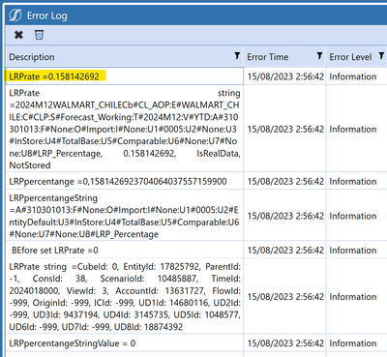Viewport: 387px width, 357px height.
Task: Sort by the Error Time column header
Action: 267,57
